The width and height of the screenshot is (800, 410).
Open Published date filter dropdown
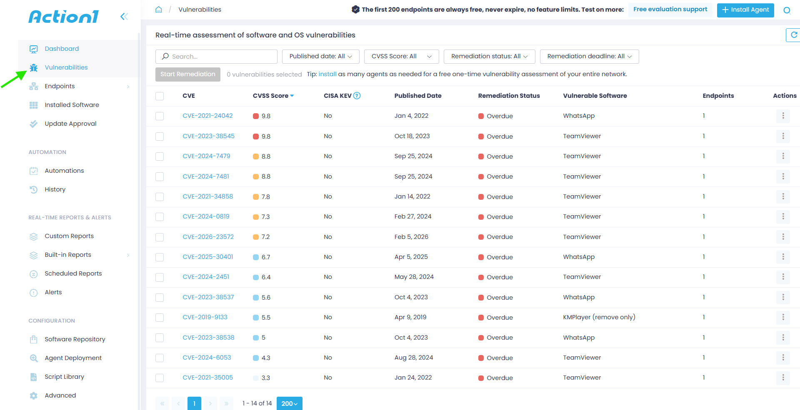tap(320, 57)
